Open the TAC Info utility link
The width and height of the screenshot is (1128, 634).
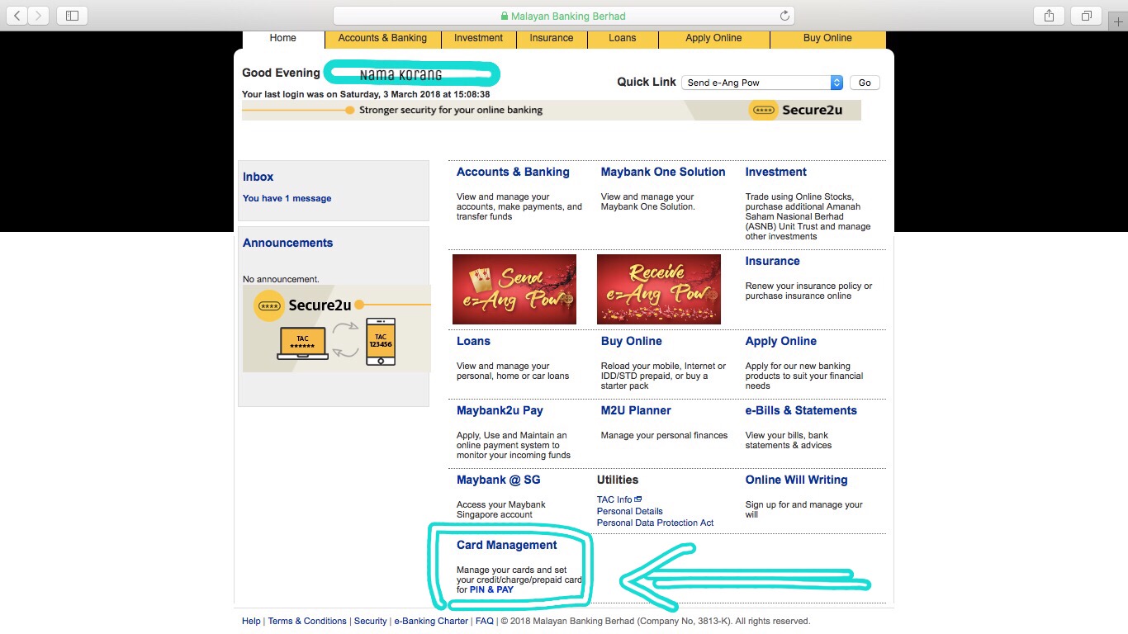[x=614, y=499]
